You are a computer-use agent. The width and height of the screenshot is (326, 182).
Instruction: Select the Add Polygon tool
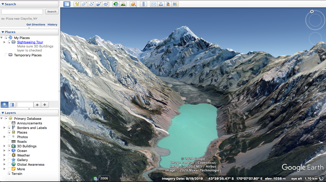84,4
